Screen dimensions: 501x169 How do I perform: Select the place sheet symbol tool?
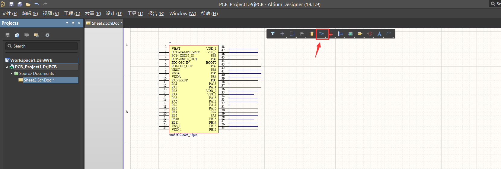(350, 34)
